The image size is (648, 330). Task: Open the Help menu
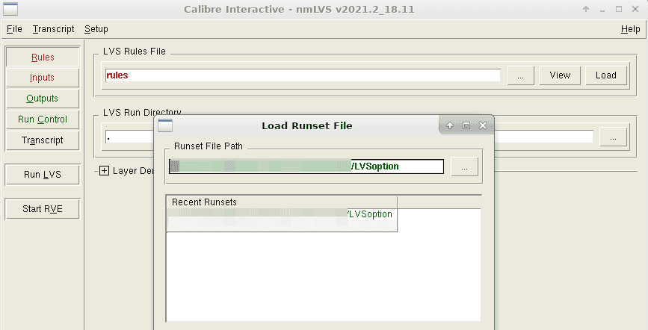pyautogui.click(x=630, y=29)
